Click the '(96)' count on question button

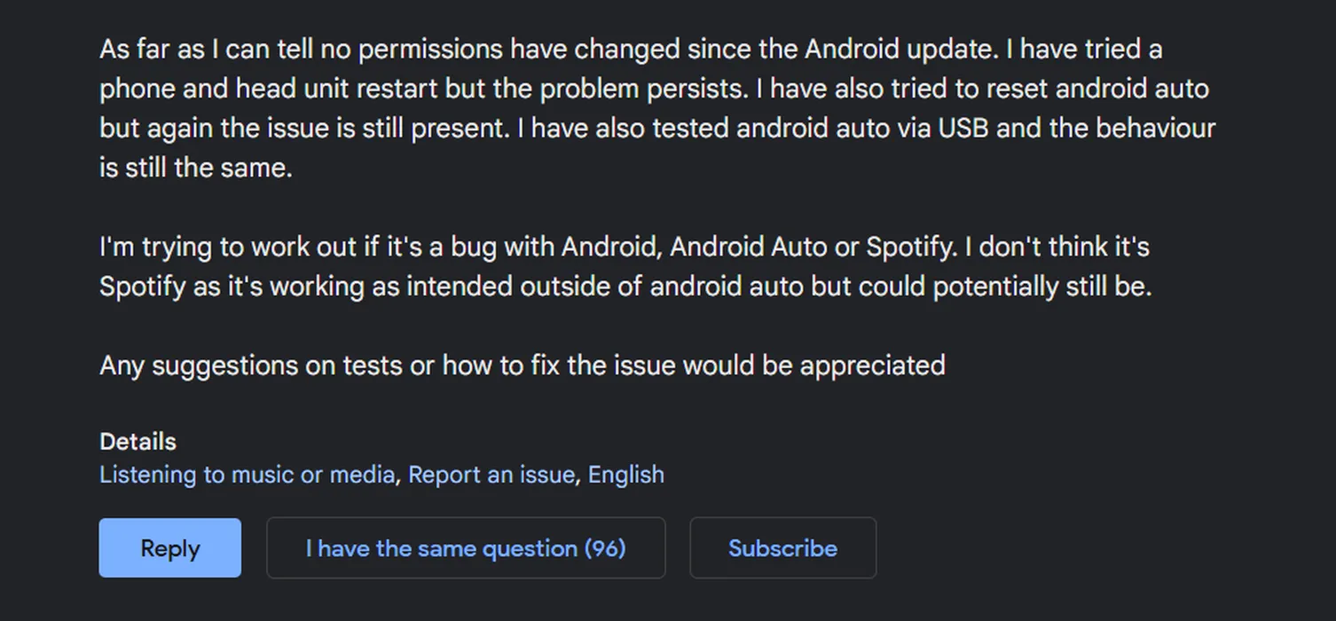[605, 548]
